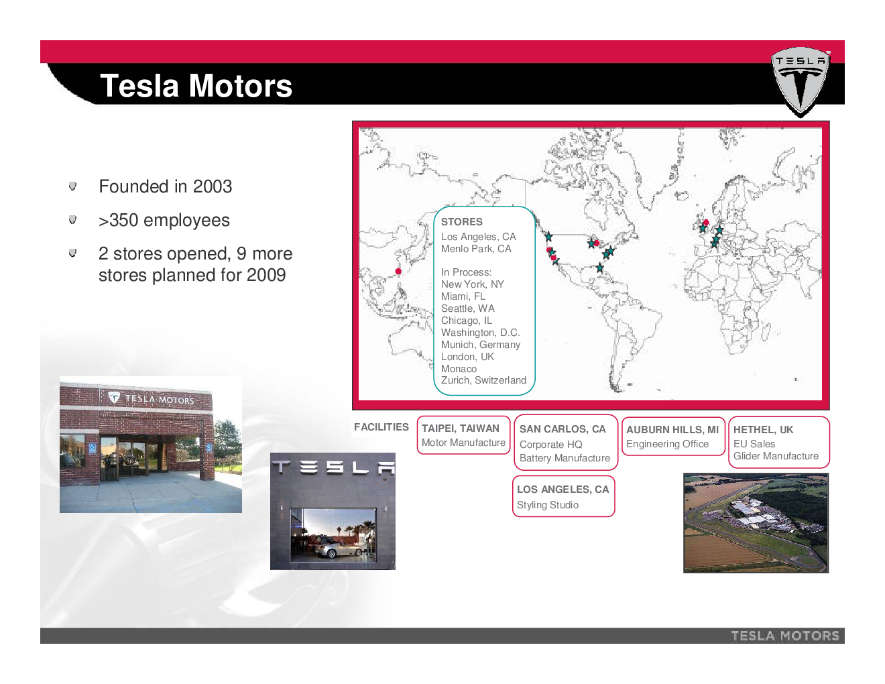Select the text 'Founded in 2003'

coord(165,186)
